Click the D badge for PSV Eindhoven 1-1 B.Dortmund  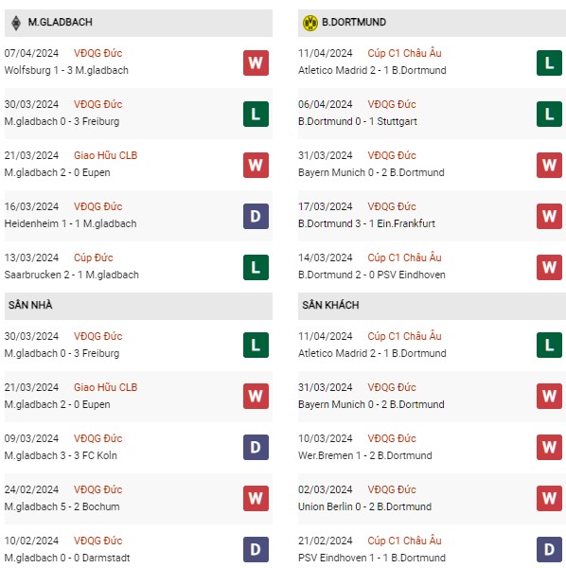click(549, 549)
